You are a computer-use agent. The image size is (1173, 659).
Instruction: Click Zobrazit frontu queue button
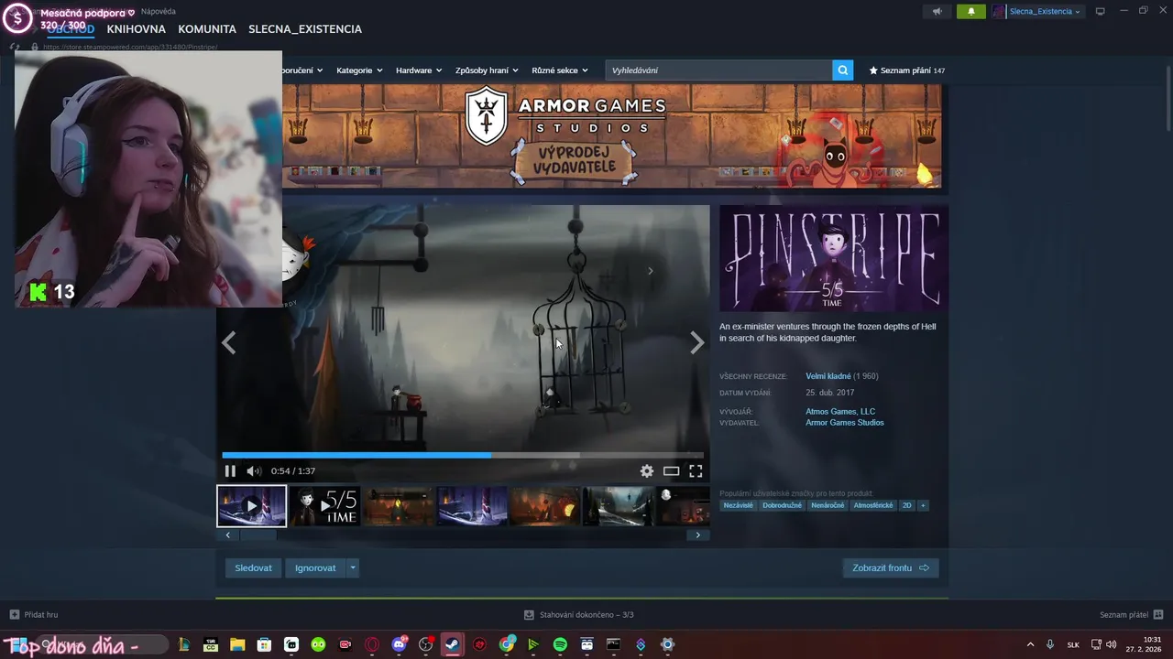[x=891, y=568]
